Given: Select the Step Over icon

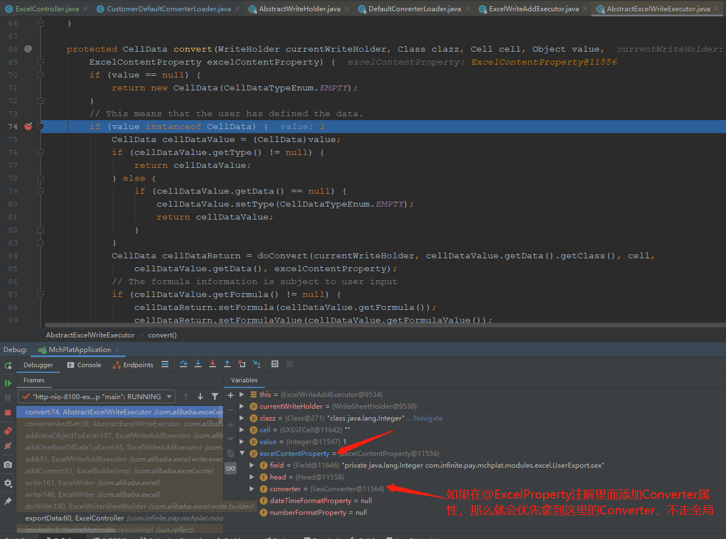Looking at the screenshot, I should [x=183, y=364].
